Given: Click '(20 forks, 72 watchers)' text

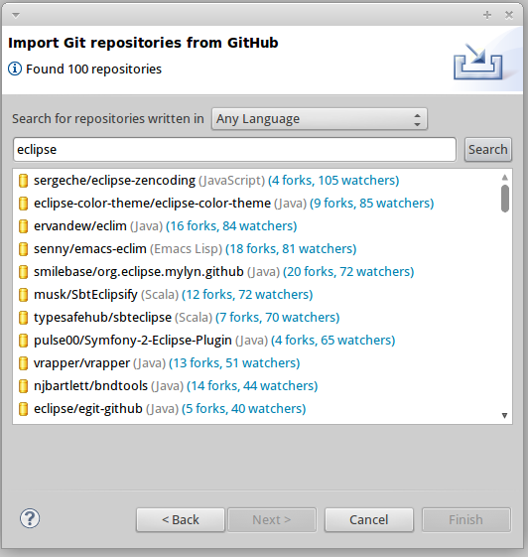Looking at the screenshot, I should [x=348, y=272].
